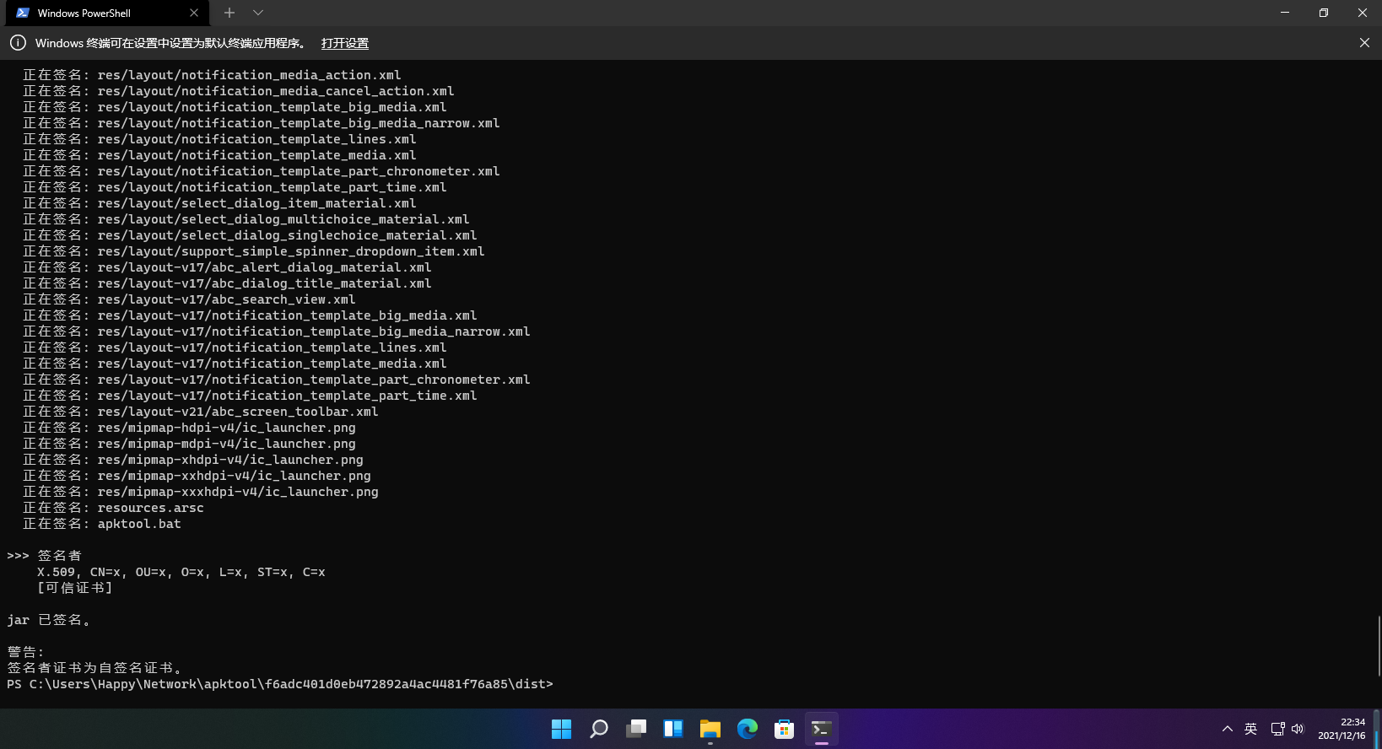
Task: Open taskbar Search
Action: point(598,729)
